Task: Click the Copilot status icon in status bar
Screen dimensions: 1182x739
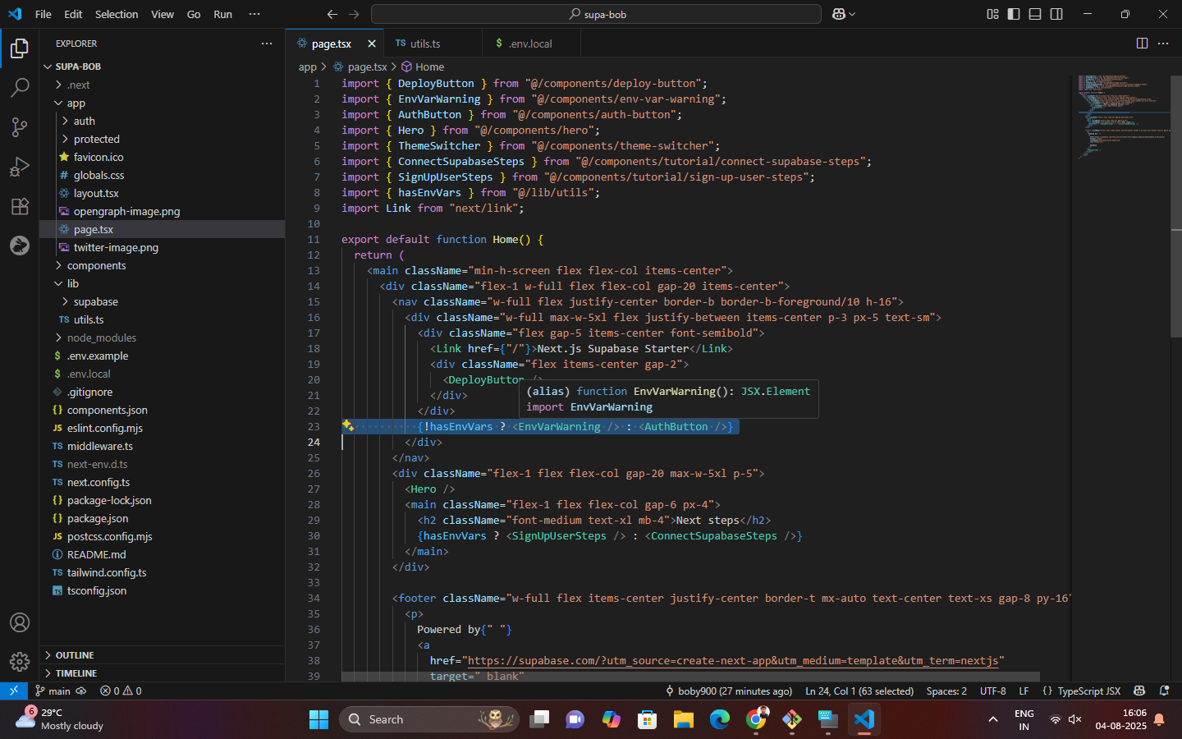Action: tap(1139, 691)
